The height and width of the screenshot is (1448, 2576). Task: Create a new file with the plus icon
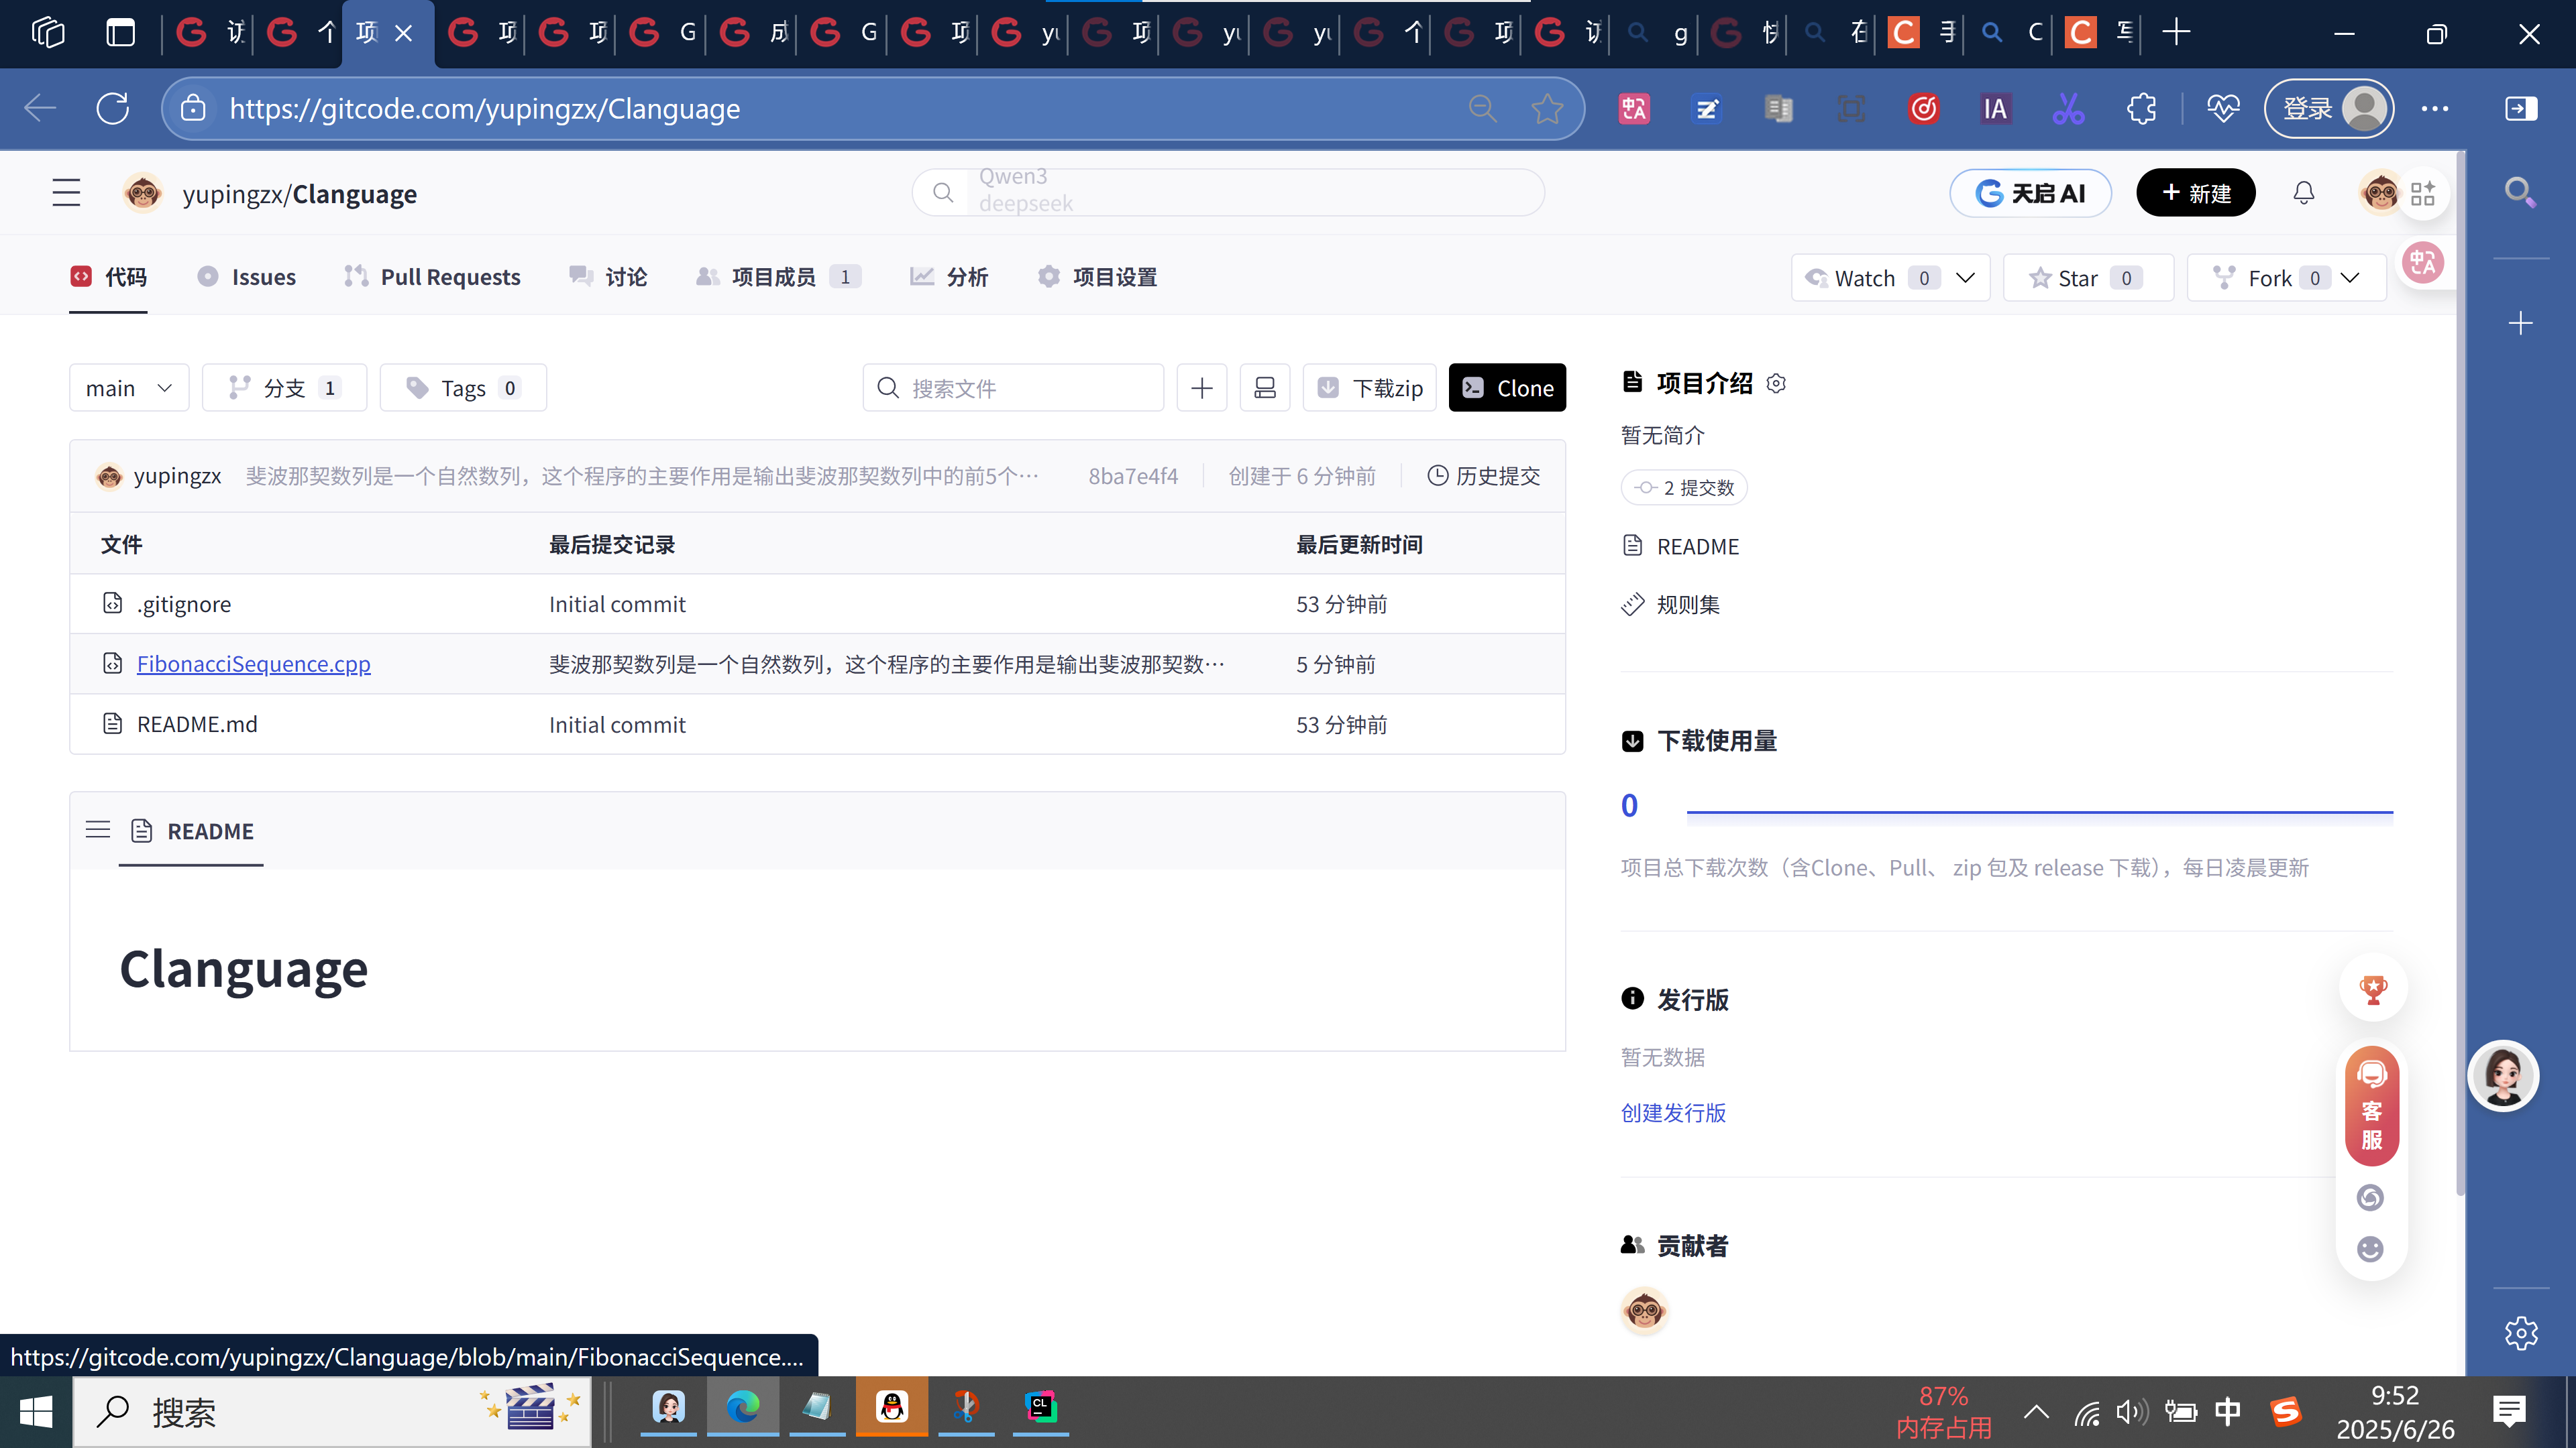coord(1201,387)
